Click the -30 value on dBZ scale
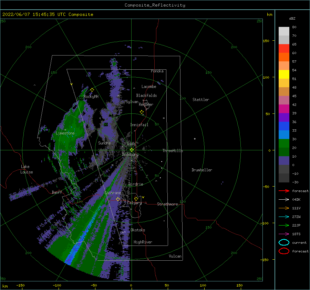Screen dimensions: 310x290 point(295,182)
